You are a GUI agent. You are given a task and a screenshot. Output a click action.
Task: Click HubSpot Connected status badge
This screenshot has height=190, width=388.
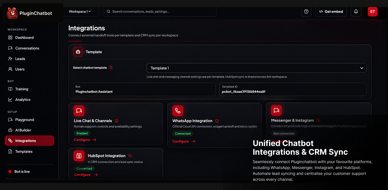tap(84, 168)
